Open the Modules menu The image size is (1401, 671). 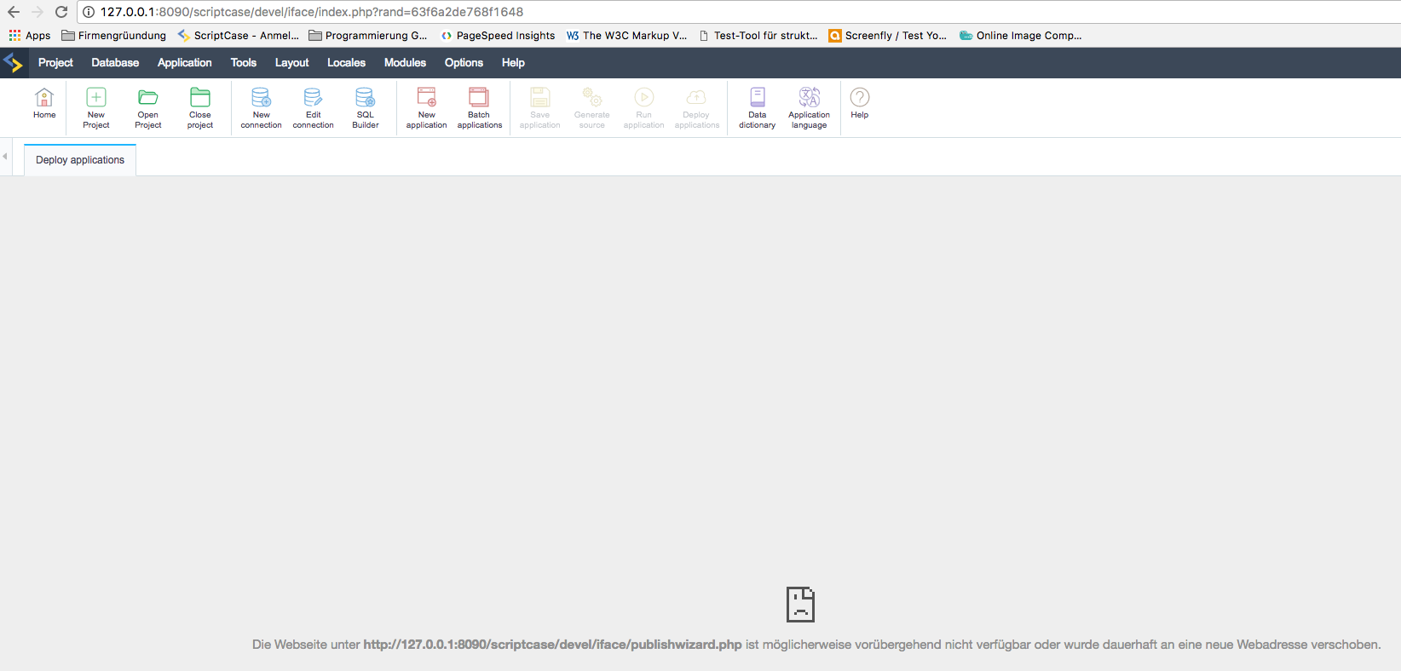tap(405, 62)
